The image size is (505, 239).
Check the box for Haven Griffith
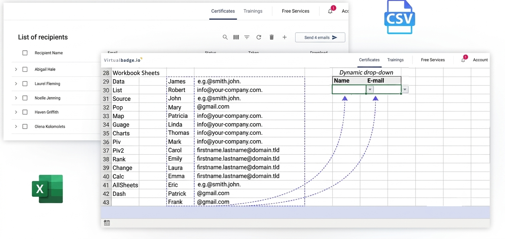(x=25, y=112)
